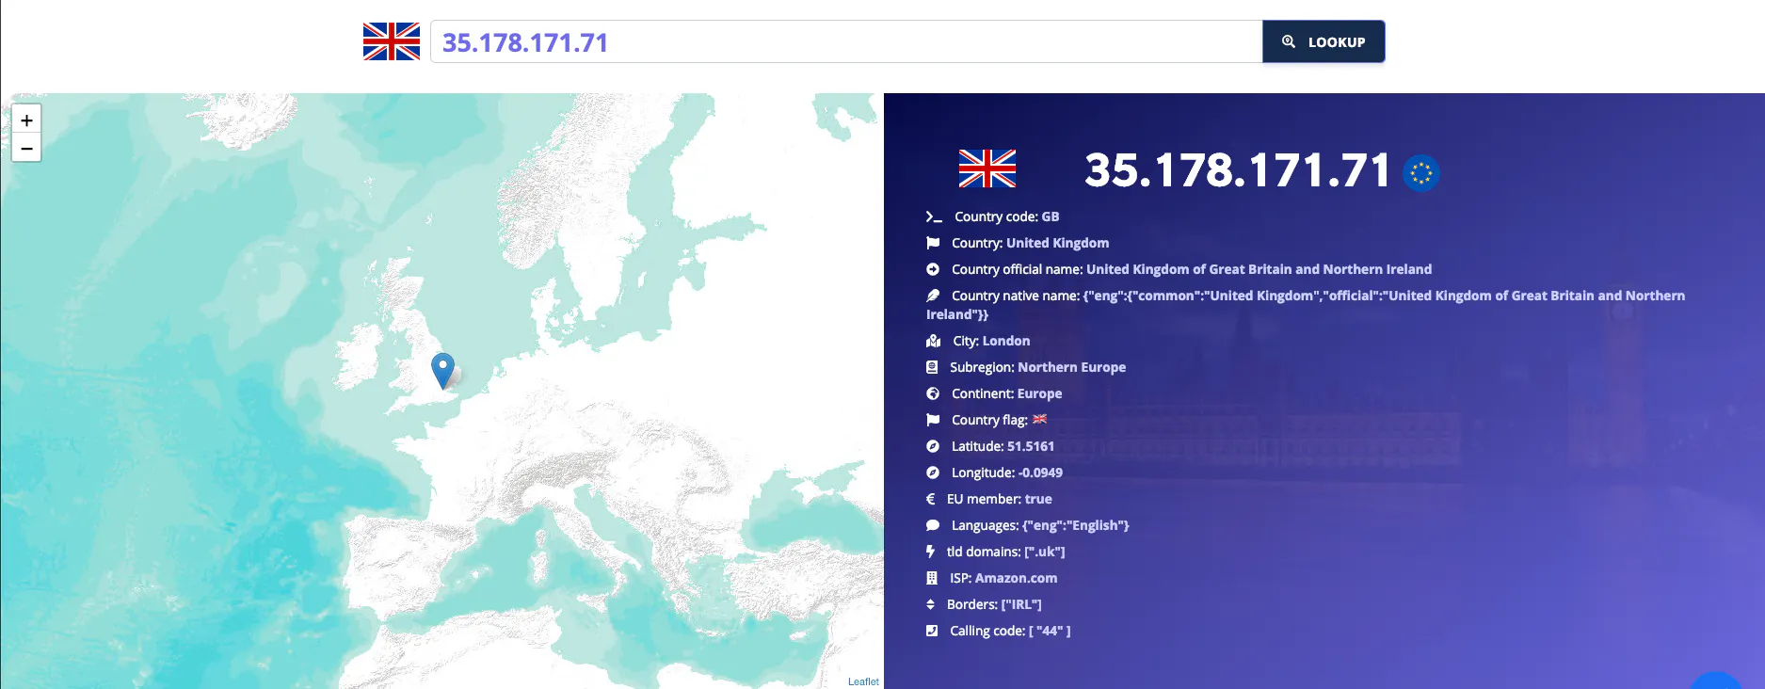Click feather icon beside Country native name
Image resolution: width=1765 pixels, height=689 pixels.
tap(933, 296)
